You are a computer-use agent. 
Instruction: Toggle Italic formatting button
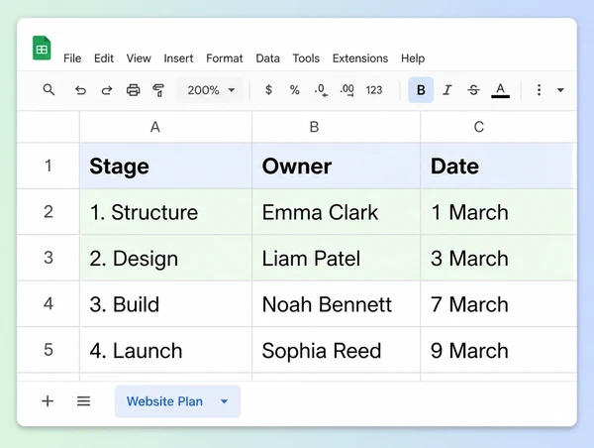(447, 90)
